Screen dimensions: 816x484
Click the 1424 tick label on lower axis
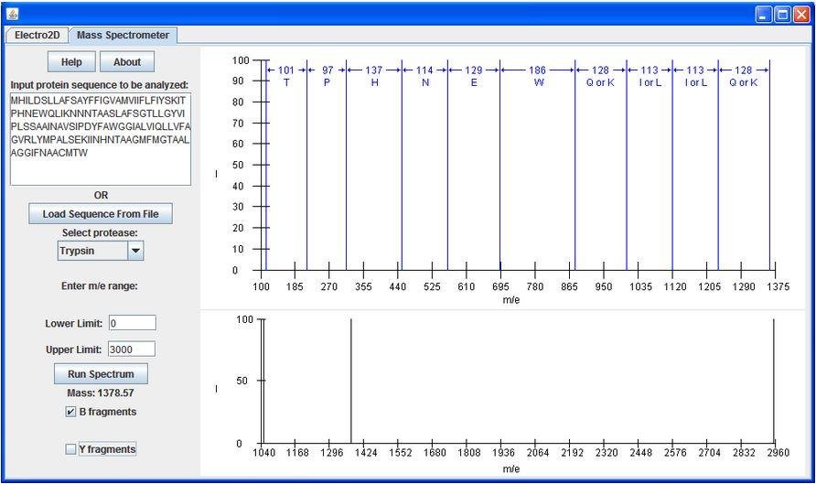point(366,453)
